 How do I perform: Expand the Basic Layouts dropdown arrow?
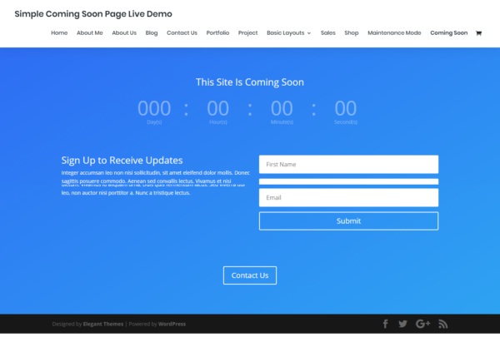pyautogui.click(x=308, y=33)
